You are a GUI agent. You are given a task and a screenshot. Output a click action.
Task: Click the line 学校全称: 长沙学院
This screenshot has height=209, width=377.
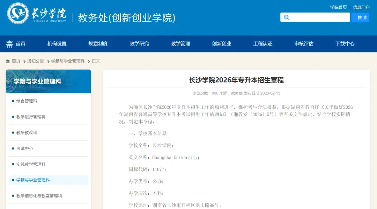[x=151, y=145]
